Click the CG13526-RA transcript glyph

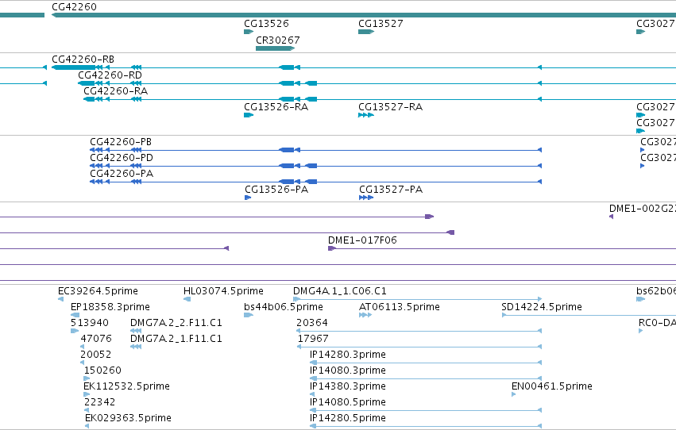click(249, 115)
